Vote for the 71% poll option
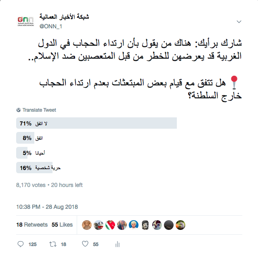The height and width of the screenshot is (257, 258). click(96, 123)
